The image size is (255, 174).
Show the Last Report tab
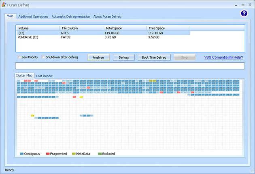pos(44,76)
